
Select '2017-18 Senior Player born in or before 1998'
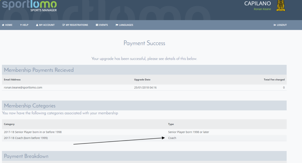33,132
